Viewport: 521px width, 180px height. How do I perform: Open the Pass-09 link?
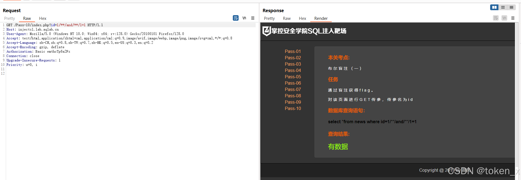point(293,102)
